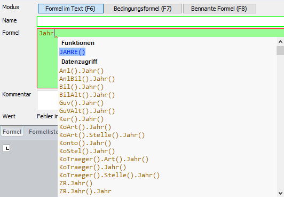Pick KoStel().Jahr() suggestion

point(87,151)
